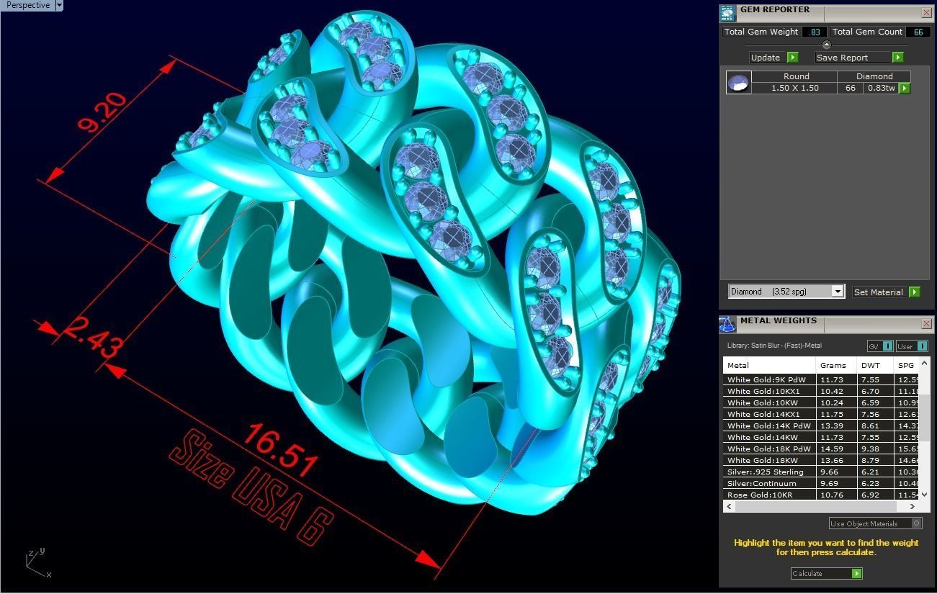
Task: Close the Gem Reporter panel
Action: (x=926, y=12)
